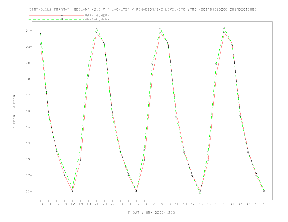This screenshot has height=222, width=288.
Task: Click y-axis tick value 12
Action: tap(28, 175)
